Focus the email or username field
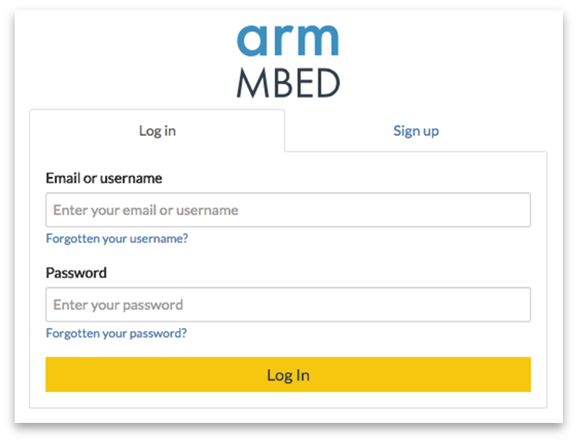 tap(288, 210)
